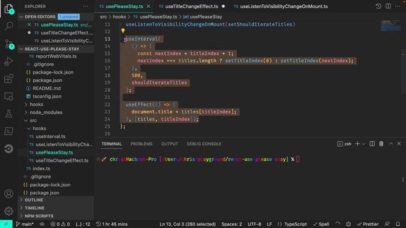Open index.ts in the file tree
The width and height of the screenshot is (406, 228).
coord(41,168)
